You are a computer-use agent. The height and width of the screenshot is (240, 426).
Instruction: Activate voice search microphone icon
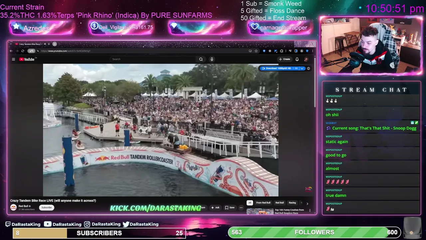click(x=212, y=59)
